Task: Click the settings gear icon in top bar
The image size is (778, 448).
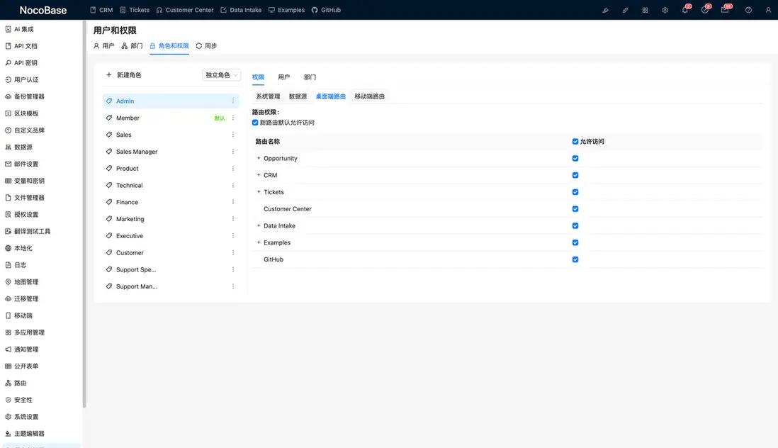Action: tap(665, 10)
